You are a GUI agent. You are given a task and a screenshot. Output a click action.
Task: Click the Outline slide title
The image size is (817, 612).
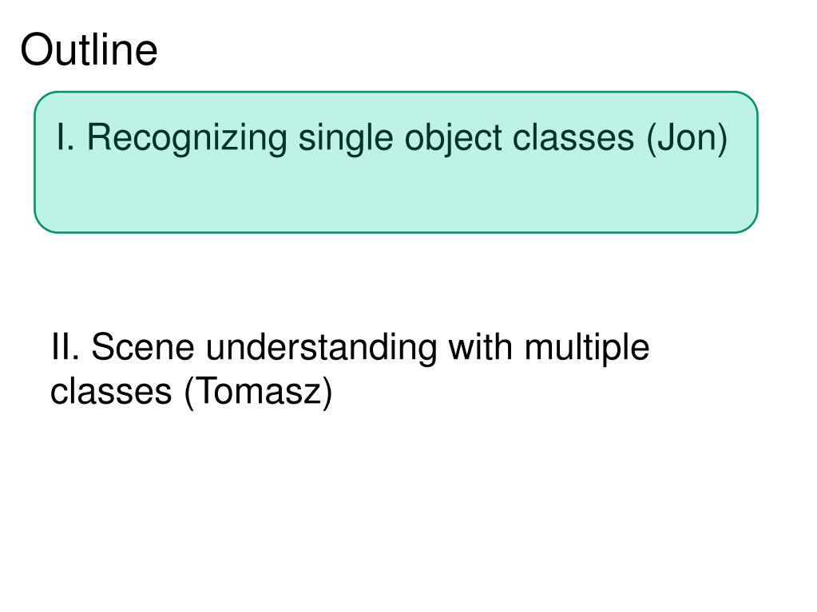(89, 49)
